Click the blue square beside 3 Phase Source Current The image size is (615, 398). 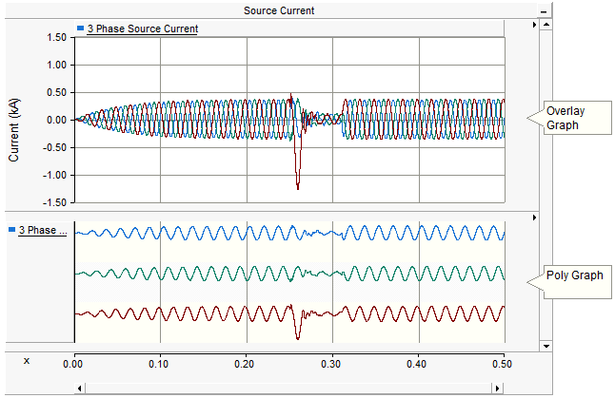click(x=81, y=28)
